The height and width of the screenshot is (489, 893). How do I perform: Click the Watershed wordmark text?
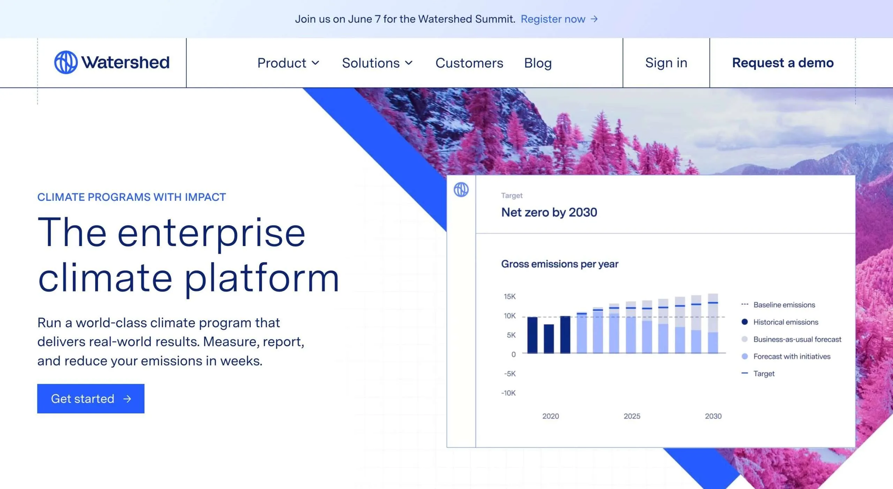[x=126, y=62]
